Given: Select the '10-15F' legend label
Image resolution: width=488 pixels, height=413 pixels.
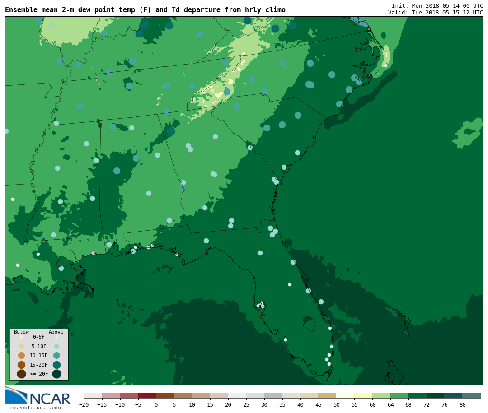Looking at the screenshot, I should [x=39, y=356].
